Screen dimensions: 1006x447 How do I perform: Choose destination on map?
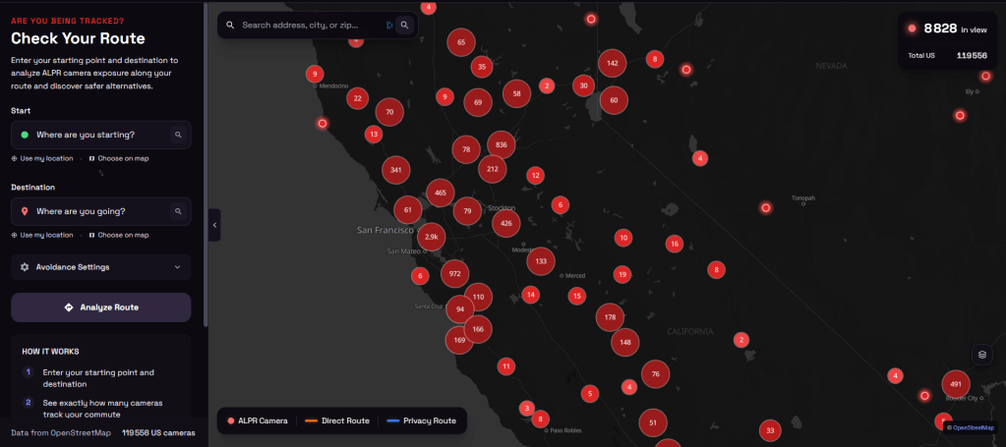click(x=119, y=235)
